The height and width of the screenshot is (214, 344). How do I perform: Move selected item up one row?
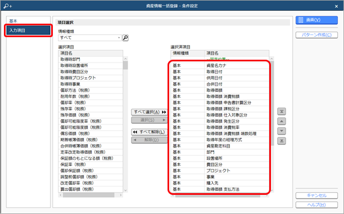pos(282,121)
